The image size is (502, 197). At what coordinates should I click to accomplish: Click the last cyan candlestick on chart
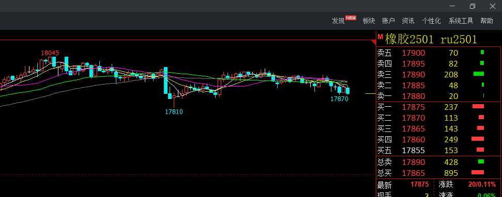click(x=348, y=91)
